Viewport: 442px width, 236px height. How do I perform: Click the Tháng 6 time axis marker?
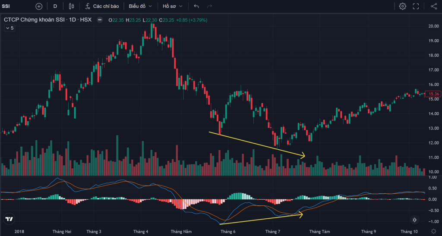(x=228, y=232)
